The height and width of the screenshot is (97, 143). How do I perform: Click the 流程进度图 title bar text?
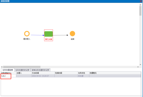[x=5, y=1]
